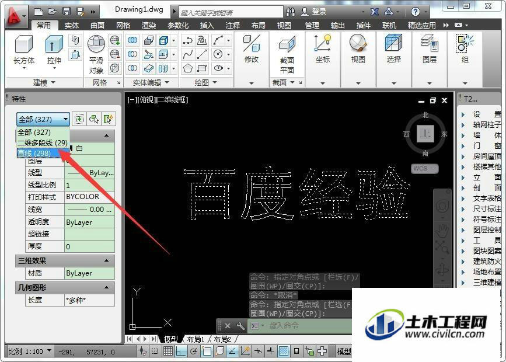
Task: Click the 键入关键字或短语 search field
Action: [231, 12]
